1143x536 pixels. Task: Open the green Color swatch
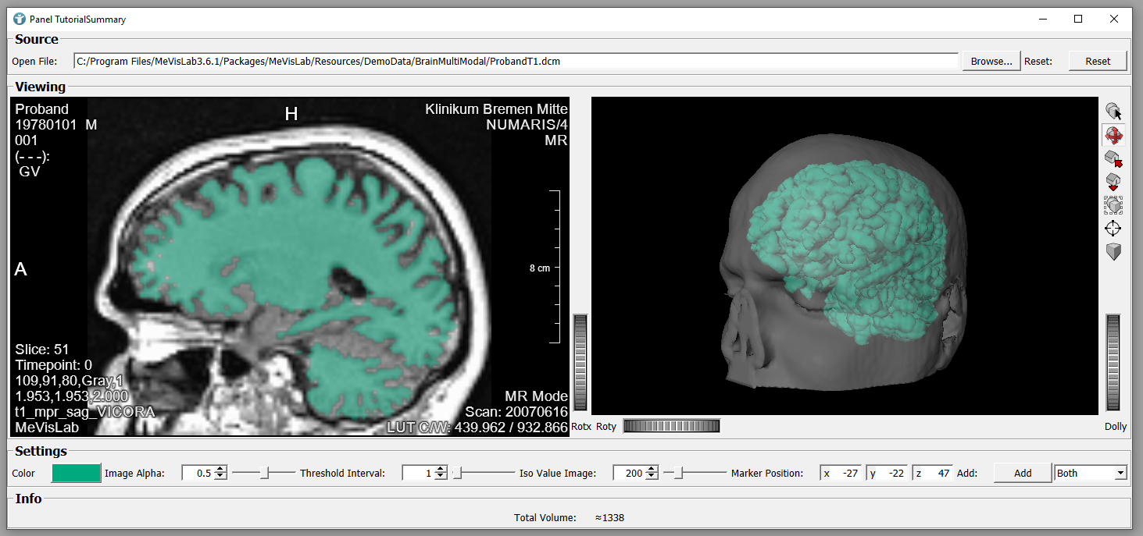click(77, 473)
